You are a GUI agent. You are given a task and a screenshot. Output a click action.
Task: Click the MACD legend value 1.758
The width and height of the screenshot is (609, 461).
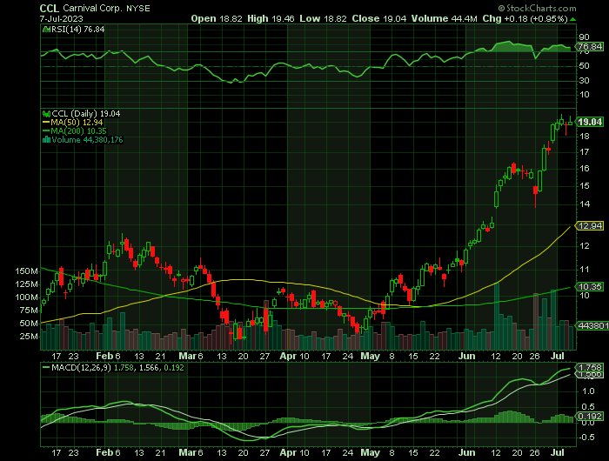[124, 367]
